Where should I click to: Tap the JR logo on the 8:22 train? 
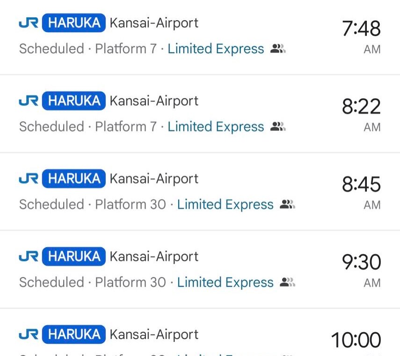tap(29, 101)
